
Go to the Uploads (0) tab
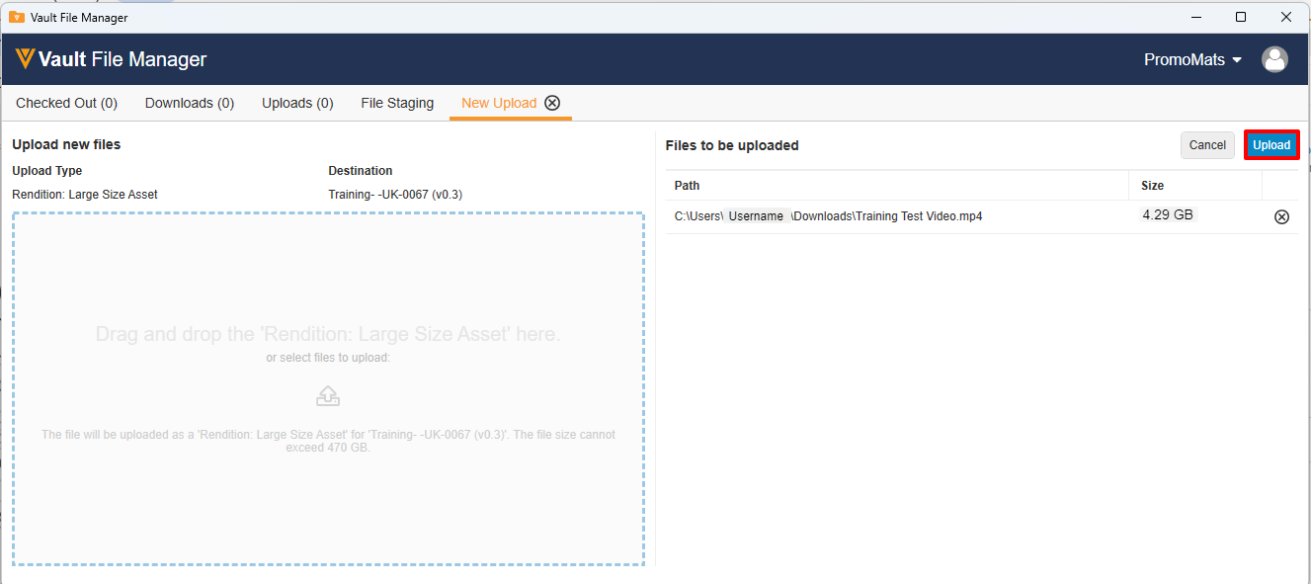(297, 103)
